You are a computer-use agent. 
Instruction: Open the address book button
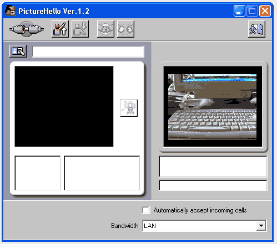pos(18,51)
